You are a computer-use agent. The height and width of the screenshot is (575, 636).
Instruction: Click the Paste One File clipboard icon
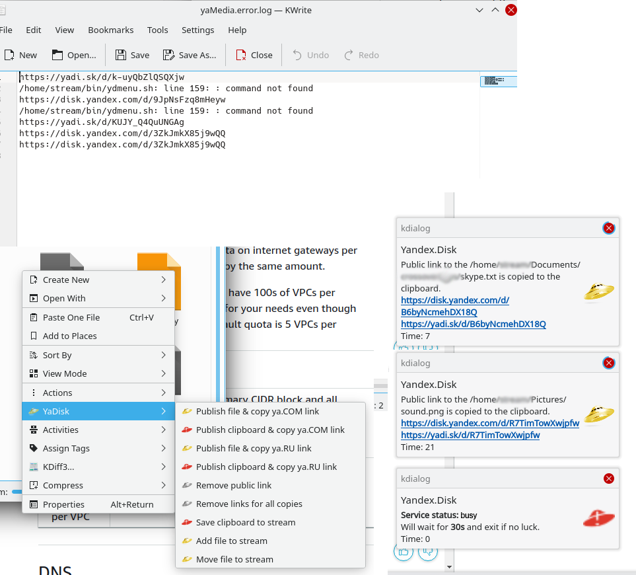click(34, 317)
